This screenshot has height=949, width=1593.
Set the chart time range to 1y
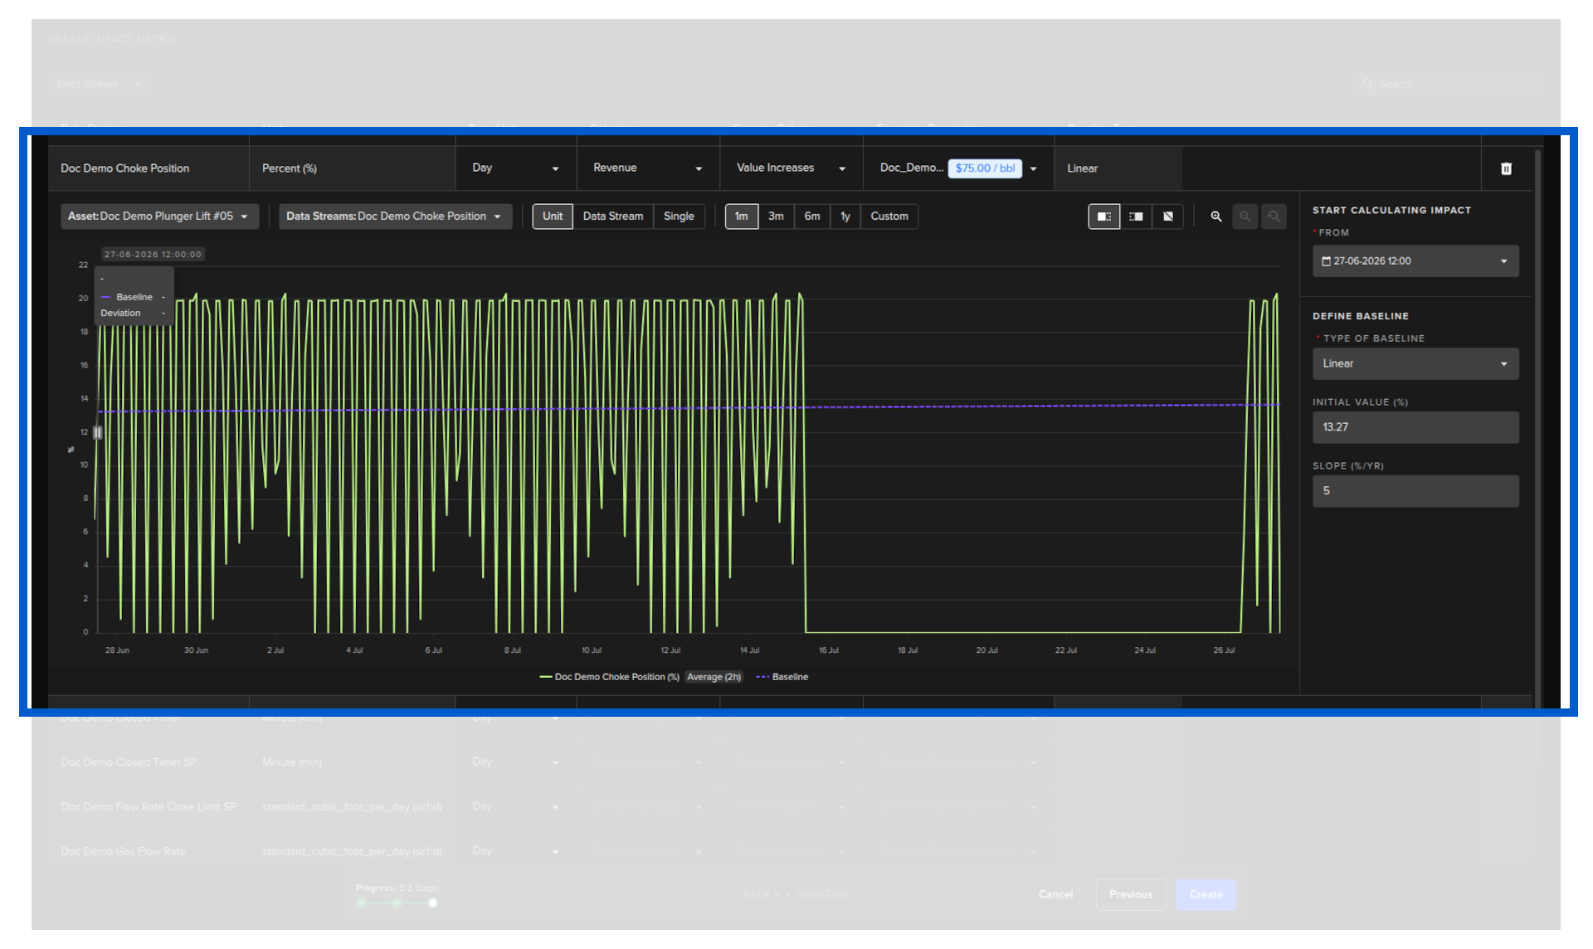coord(845,217)
